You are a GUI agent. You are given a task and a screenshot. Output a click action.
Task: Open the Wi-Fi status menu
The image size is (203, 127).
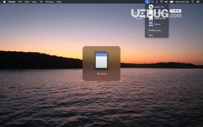coord(161,2)
